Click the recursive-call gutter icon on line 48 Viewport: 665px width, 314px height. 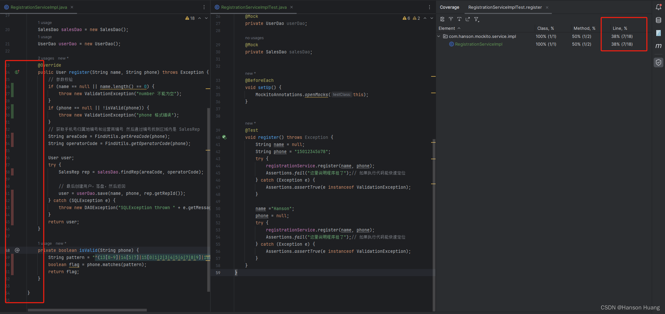point(17,250)
